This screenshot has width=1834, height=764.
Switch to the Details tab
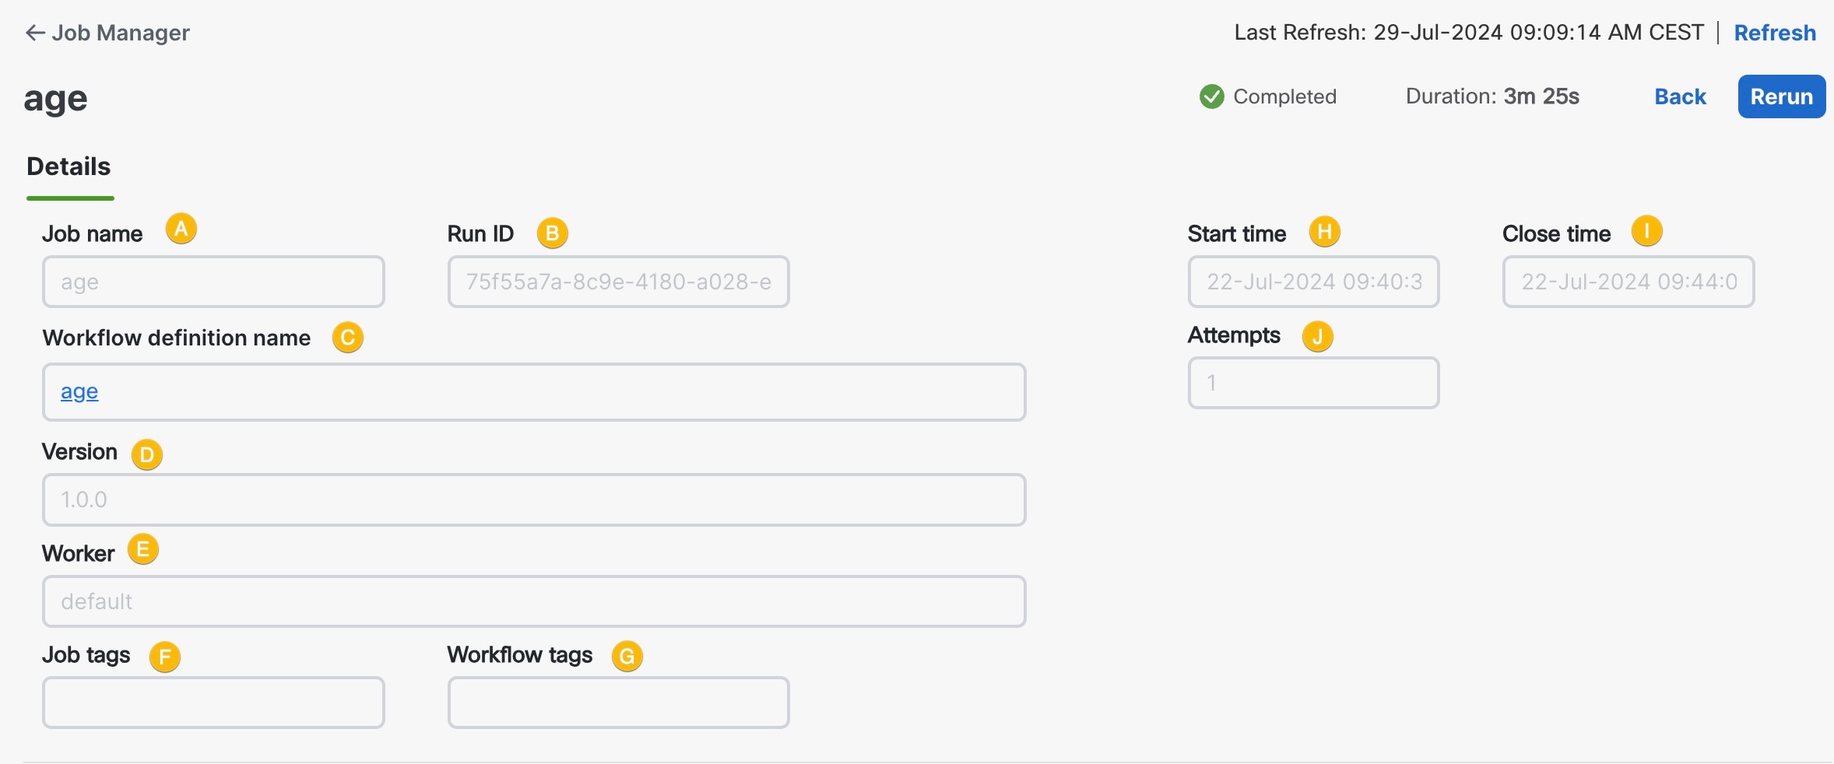pyautogui.click(x=69, y=166)
